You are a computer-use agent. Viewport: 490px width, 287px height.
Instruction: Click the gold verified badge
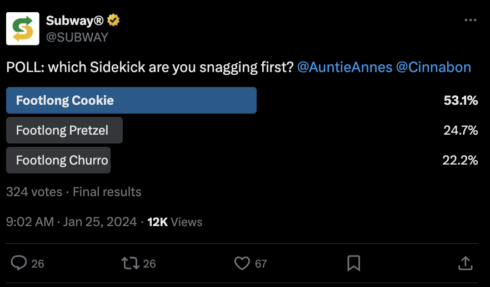pyautogui.click(x=114, y=21)
